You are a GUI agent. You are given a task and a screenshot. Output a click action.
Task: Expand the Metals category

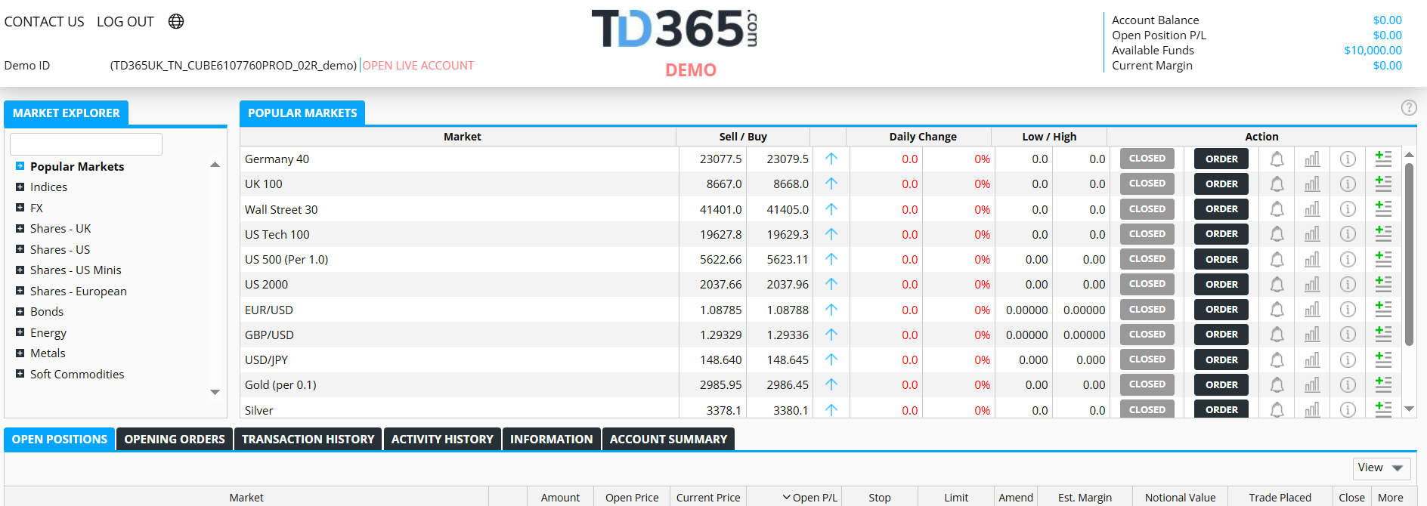pyautogui.click(x=20, y=353)
